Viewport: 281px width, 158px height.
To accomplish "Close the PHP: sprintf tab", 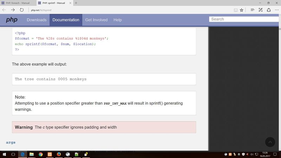I will pyautogui.click(x=70, y=3).
